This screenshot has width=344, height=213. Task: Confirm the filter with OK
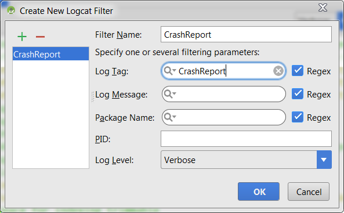[259, 192]
